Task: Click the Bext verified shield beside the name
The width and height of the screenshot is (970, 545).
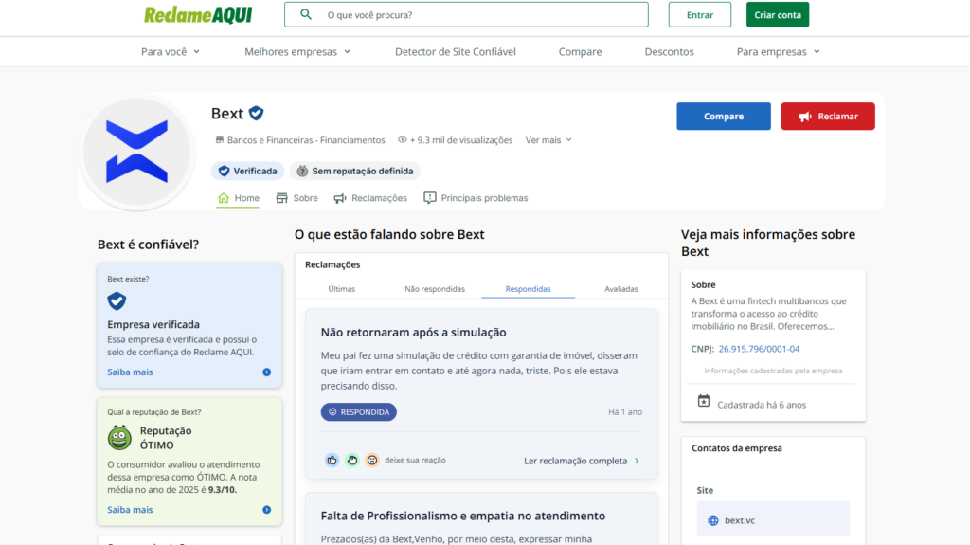Action: tap(256, 114)
